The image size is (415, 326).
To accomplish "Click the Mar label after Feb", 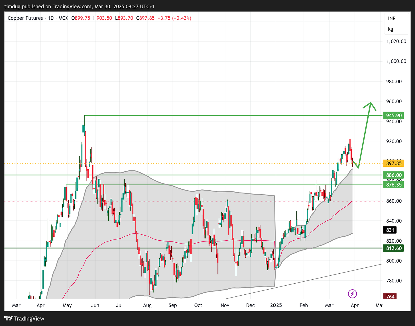I will [x=329, y=306].
